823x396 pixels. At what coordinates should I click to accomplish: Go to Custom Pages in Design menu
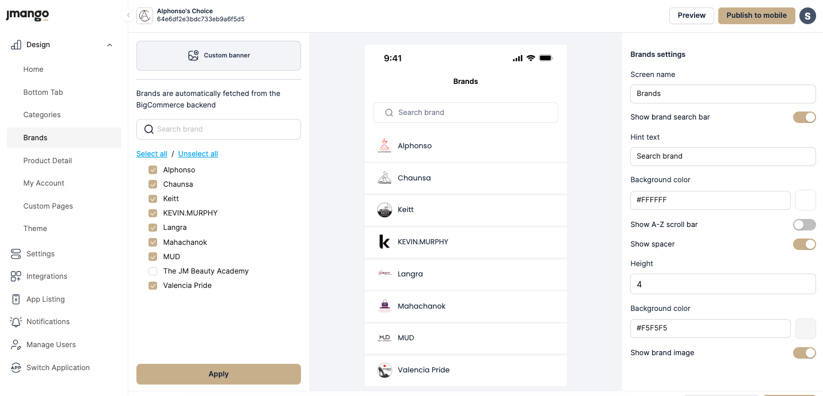(48, 206)
